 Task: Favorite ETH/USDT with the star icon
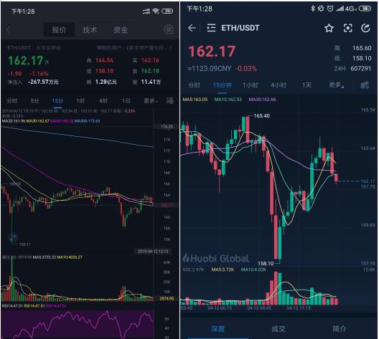point(329,28)
